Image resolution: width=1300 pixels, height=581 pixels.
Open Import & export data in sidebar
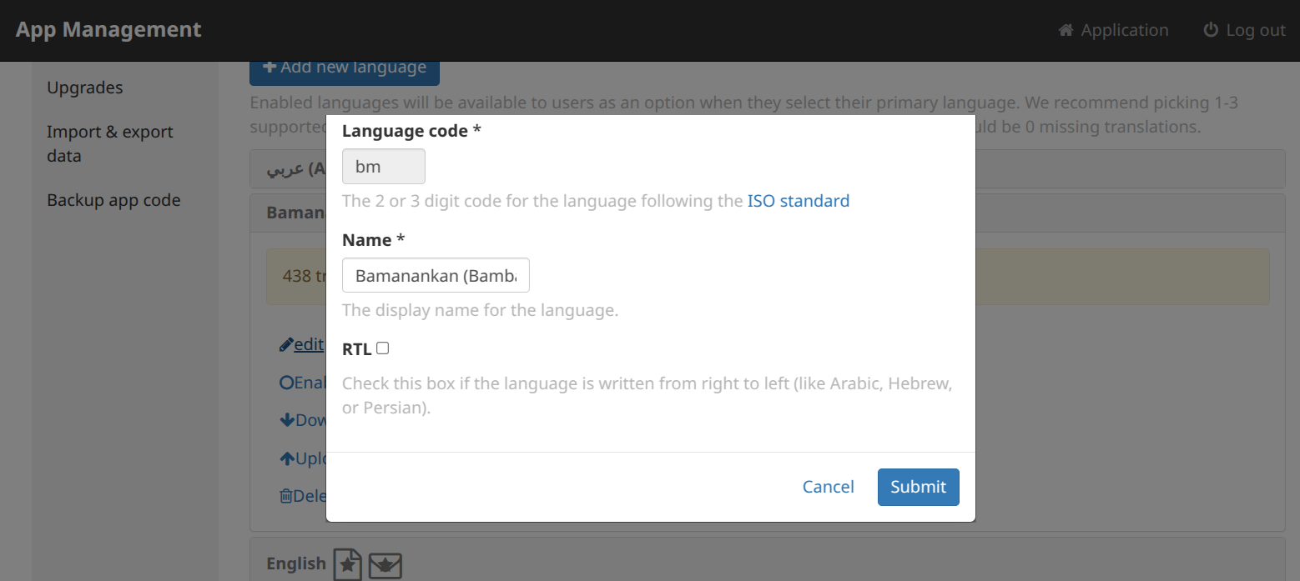coord(110,143)
